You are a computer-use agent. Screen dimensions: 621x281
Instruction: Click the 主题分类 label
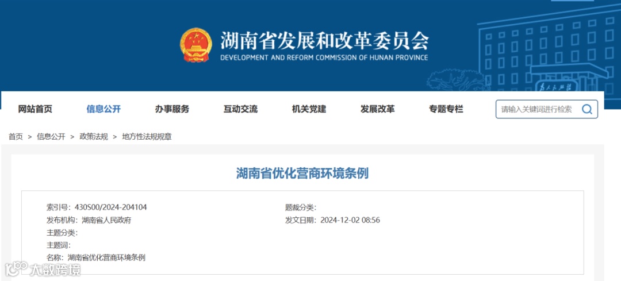click(62, 233)
